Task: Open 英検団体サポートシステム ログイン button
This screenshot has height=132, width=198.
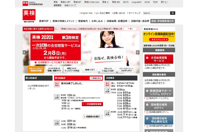Action: (159, 92)
